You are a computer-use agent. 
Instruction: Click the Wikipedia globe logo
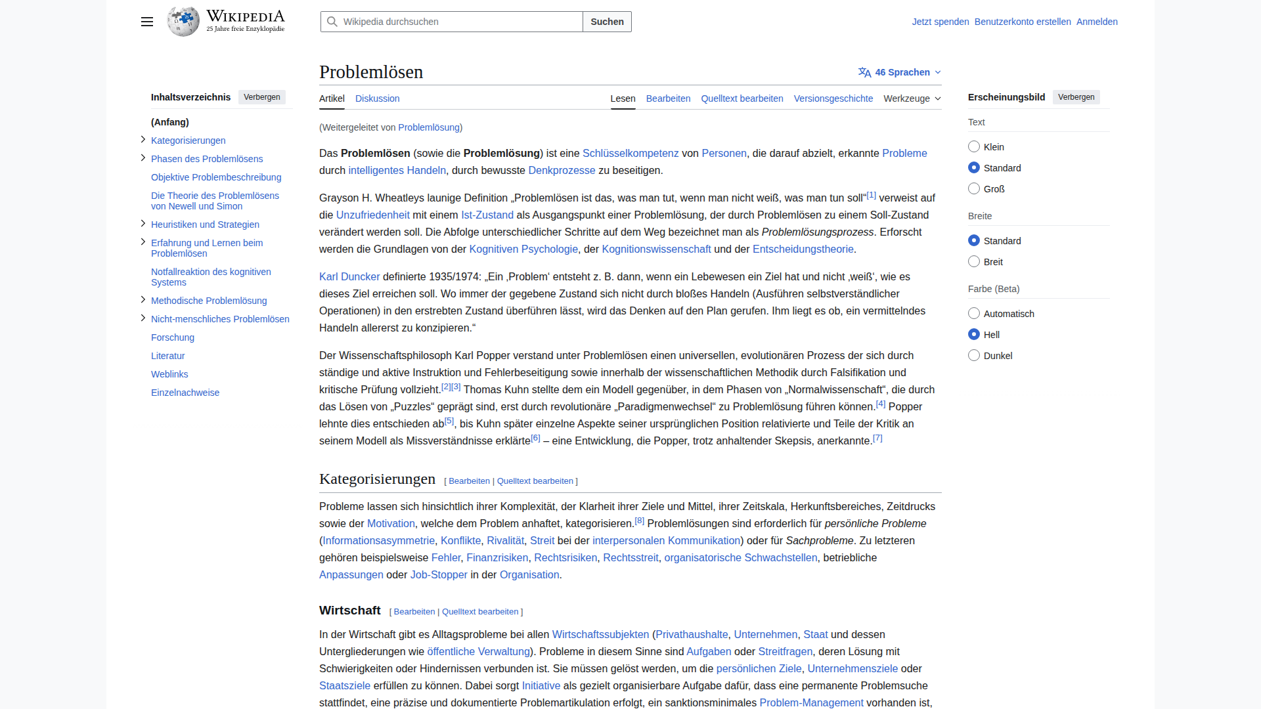point(183,22)
